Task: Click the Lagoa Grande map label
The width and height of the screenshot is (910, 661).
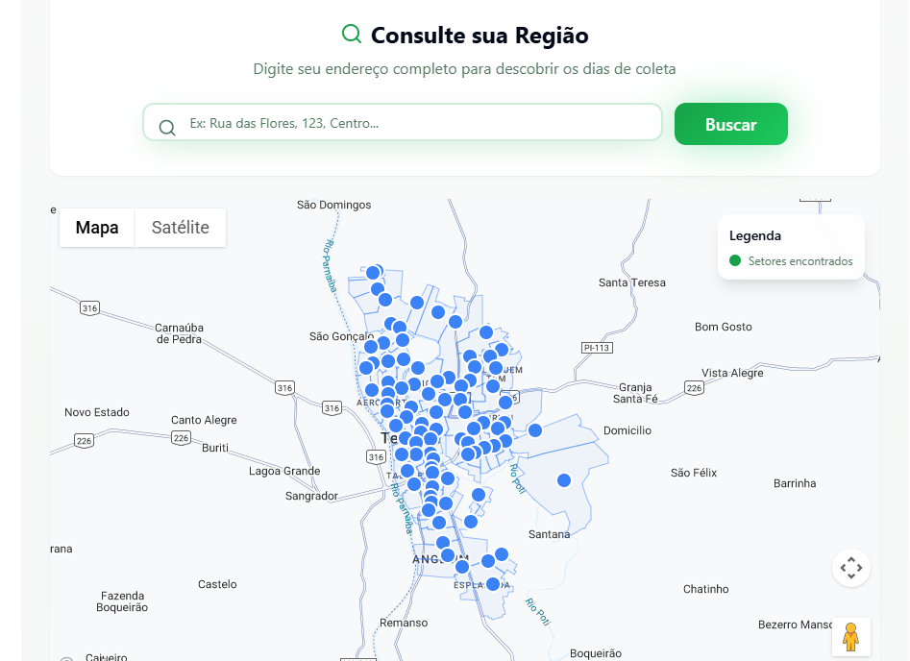Action: [284, 471]
